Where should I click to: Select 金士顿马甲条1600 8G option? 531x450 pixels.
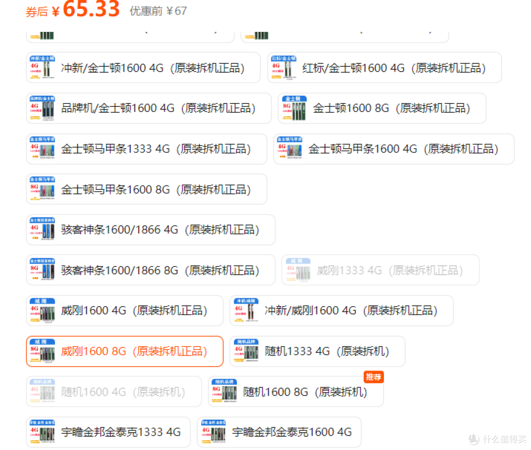click(147, 189)
